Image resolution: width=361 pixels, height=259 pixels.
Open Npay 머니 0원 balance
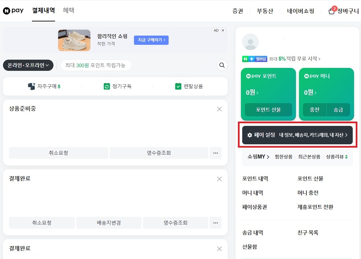(x=310, y=92)
